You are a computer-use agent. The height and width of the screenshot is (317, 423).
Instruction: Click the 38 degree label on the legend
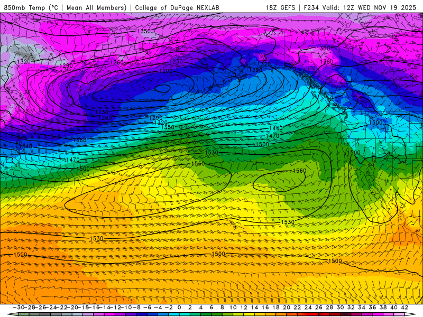383,307
